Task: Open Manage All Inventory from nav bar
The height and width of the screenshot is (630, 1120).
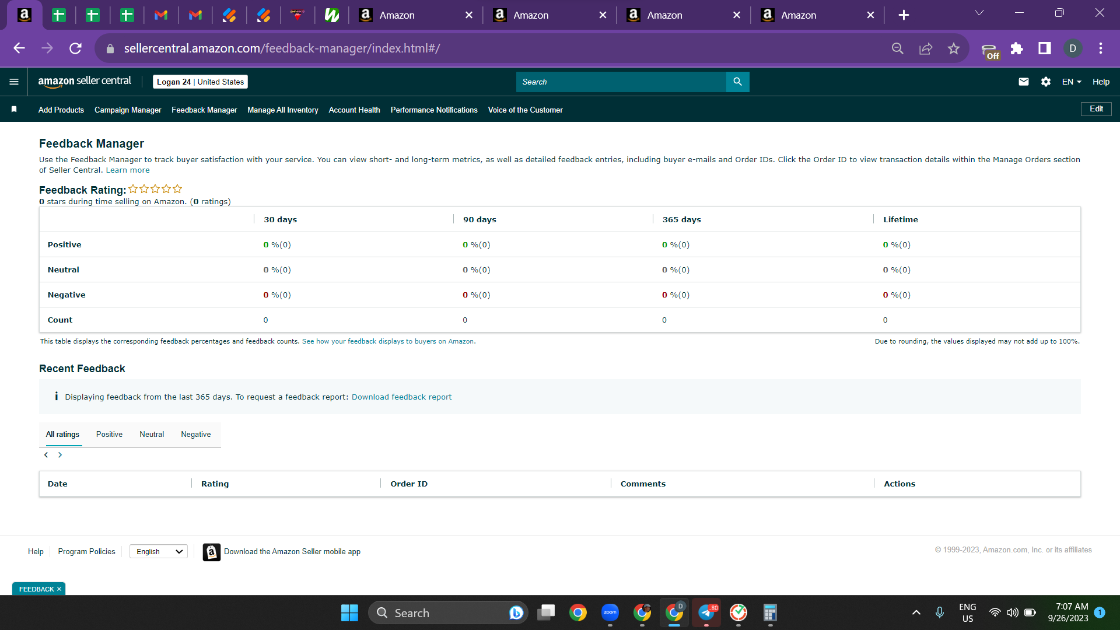Action: 283,110
